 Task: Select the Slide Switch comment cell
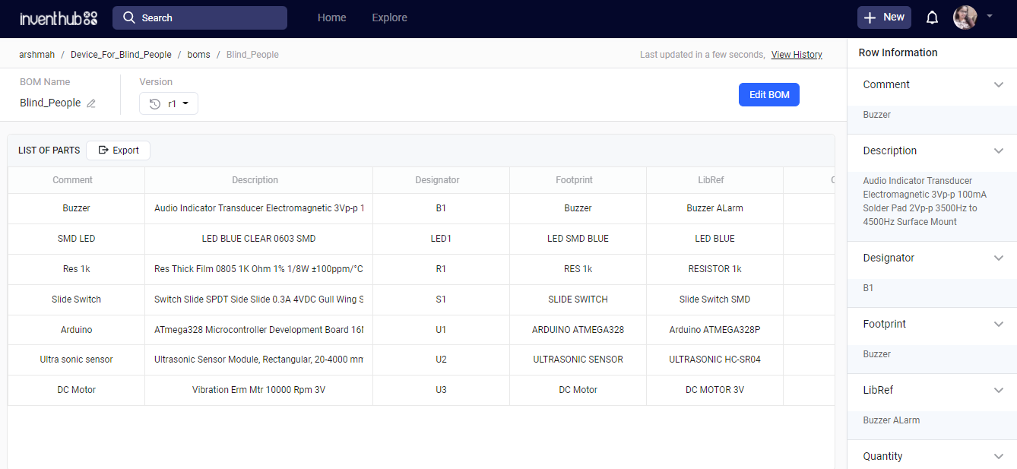pos(76,299)
